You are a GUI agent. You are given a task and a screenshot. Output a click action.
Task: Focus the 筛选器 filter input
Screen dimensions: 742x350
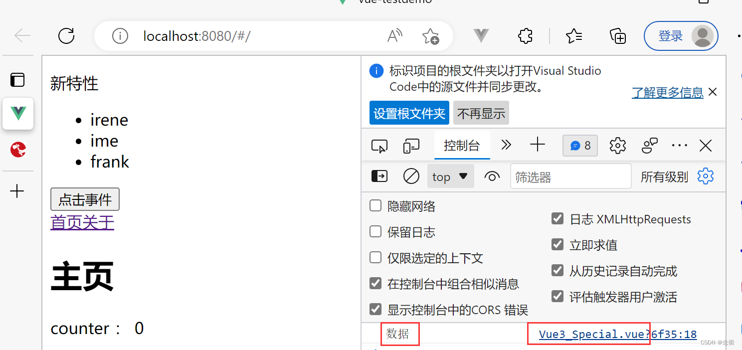pos(571,176)
